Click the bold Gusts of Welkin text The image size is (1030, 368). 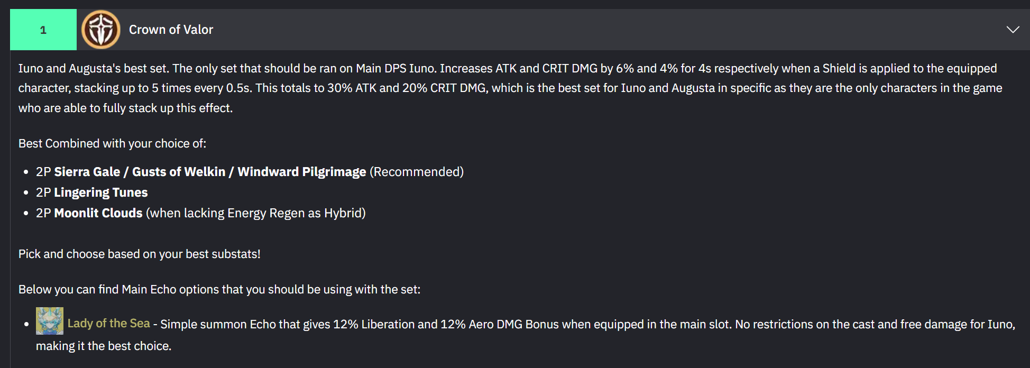click(x=179, y=172)
